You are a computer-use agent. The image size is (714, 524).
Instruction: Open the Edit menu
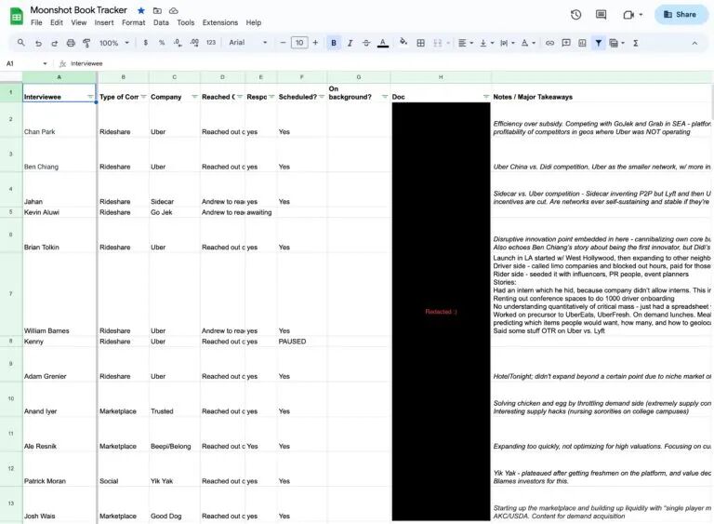point(57,22)
